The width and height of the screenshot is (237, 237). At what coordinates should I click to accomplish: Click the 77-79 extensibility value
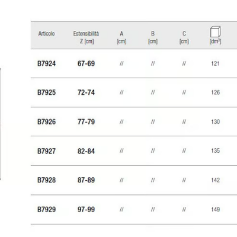[x=86, y=121]
